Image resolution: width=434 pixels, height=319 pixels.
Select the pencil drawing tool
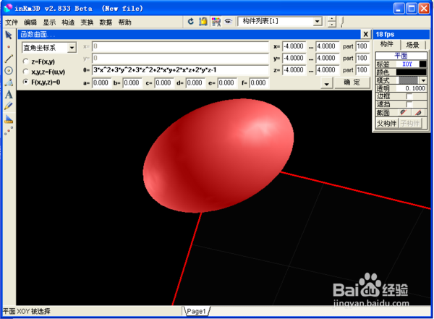pos(9,106)
